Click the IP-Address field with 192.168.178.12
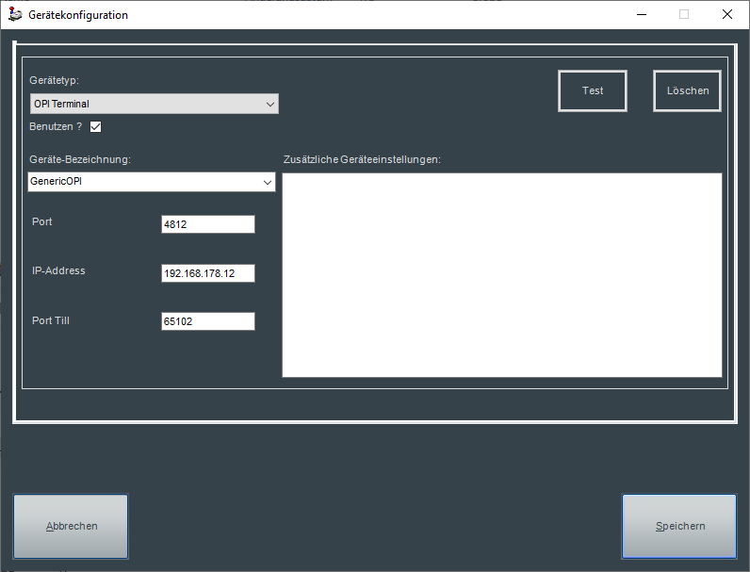This screenshot has width=750, height=572. coord(207,273)
